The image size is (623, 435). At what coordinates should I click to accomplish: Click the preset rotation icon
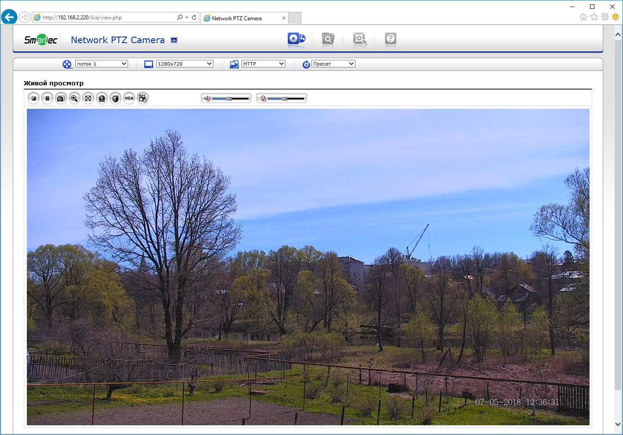[306, 64]
